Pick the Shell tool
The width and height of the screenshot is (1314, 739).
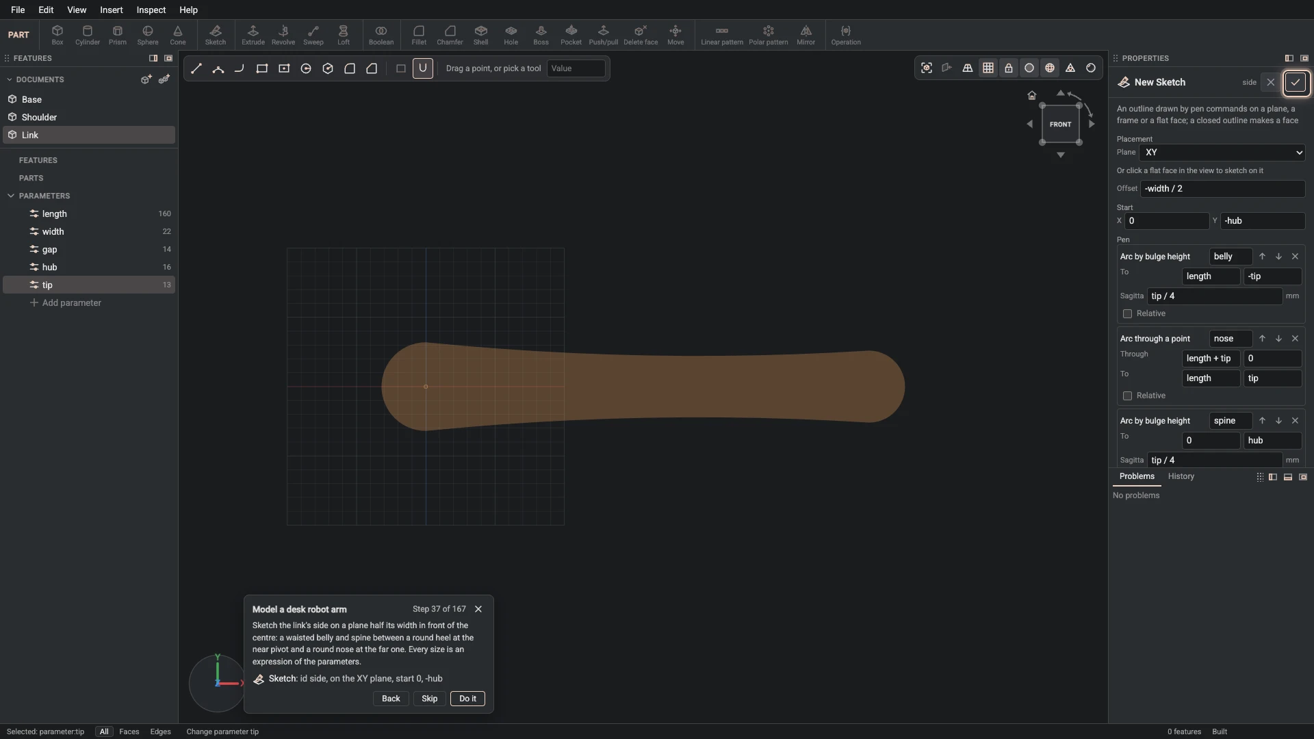481,35
